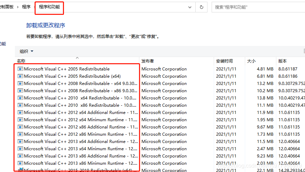The height and width of the screenshot is (172, 305).
Task: Sort by the 安装时间 column header
Action: (x=229, y=61)
